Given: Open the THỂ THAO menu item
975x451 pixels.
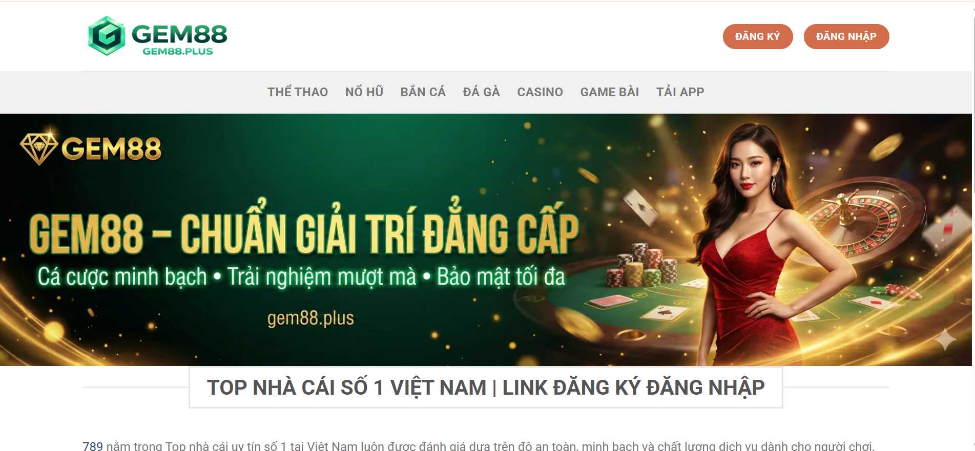Looking at the screenshot, I should coord(298,92).
